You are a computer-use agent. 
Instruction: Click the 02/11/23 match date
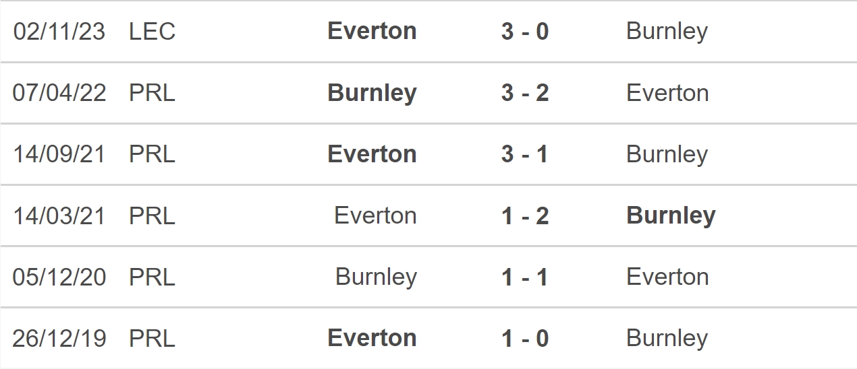tap(59, 32)
